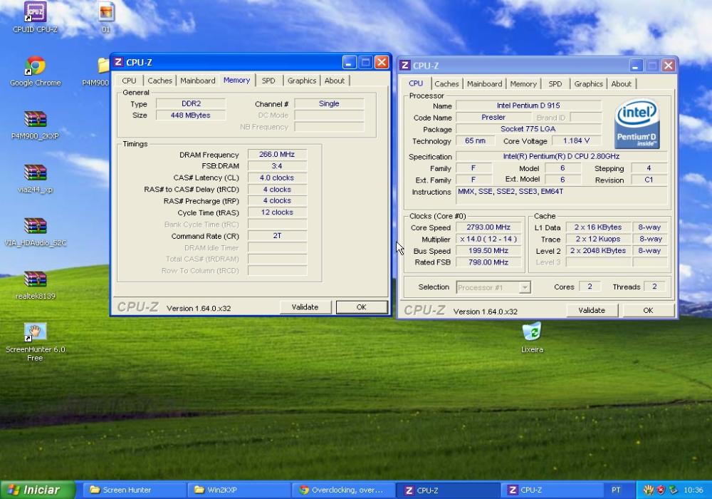Viewport: 712px width, 499px height.
Task: Click OK in the CPU window
Action: coord(648,310)
